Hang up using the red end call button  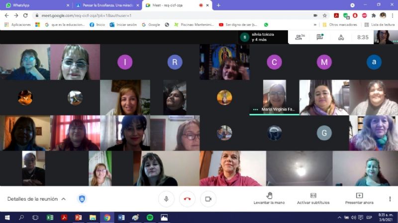coord(188,199)
